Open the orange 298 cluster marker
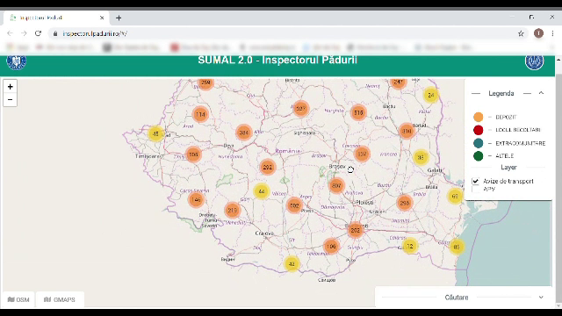 (x=405, y=203)
